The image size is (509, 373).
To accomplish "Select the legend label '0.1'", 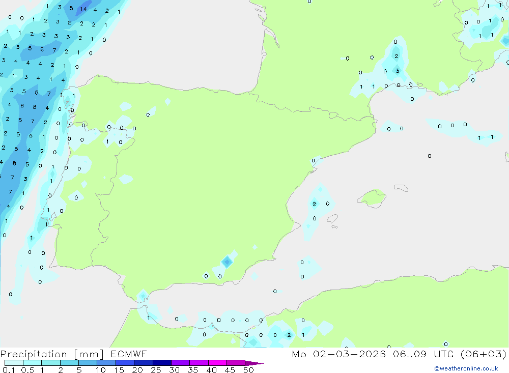I will [9, 370].
